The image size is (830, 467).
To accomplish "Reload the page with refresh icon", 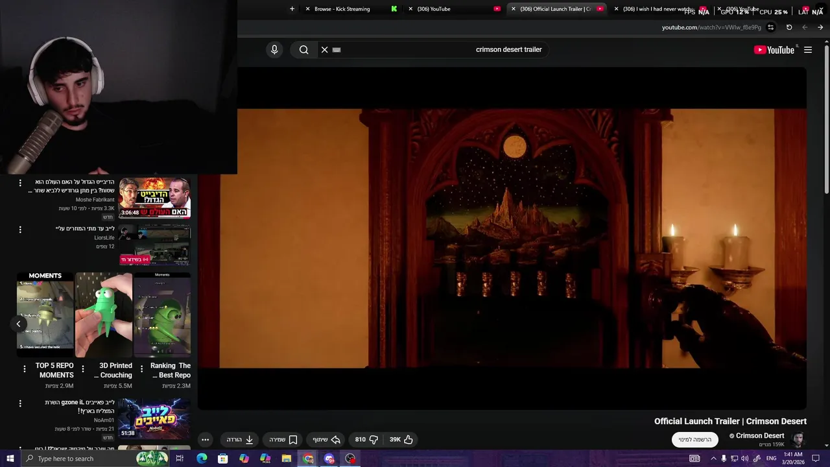I will tap(789, 27).
